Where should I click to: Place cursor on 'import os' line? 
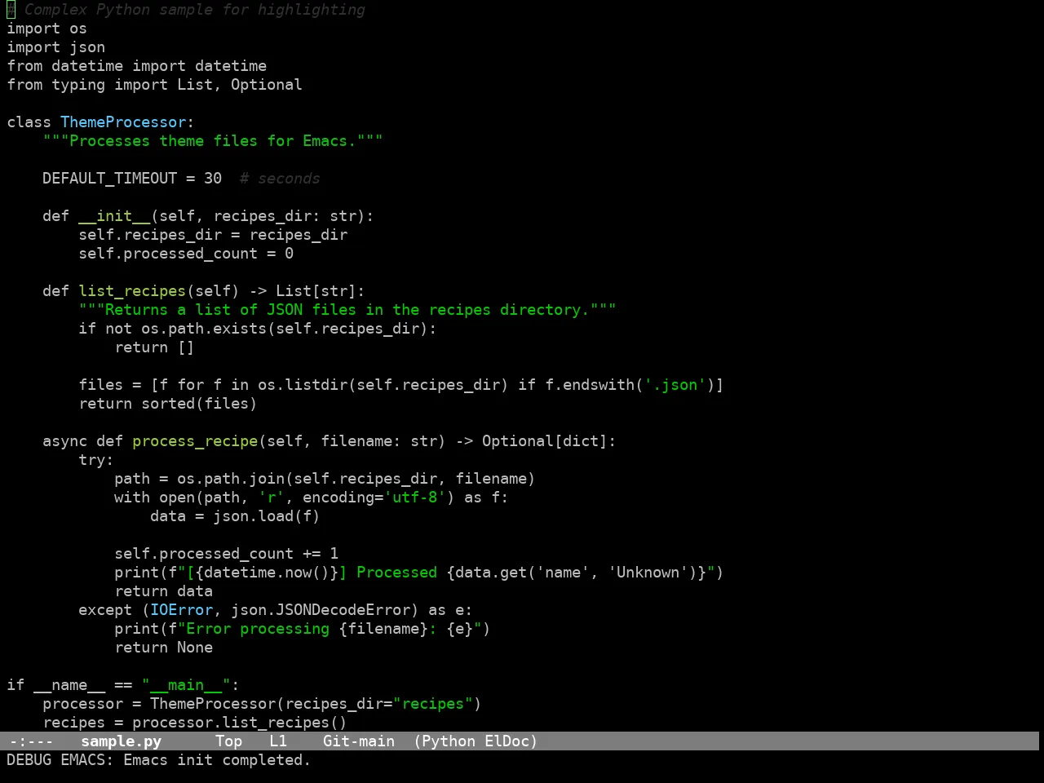tap(46, 29)
